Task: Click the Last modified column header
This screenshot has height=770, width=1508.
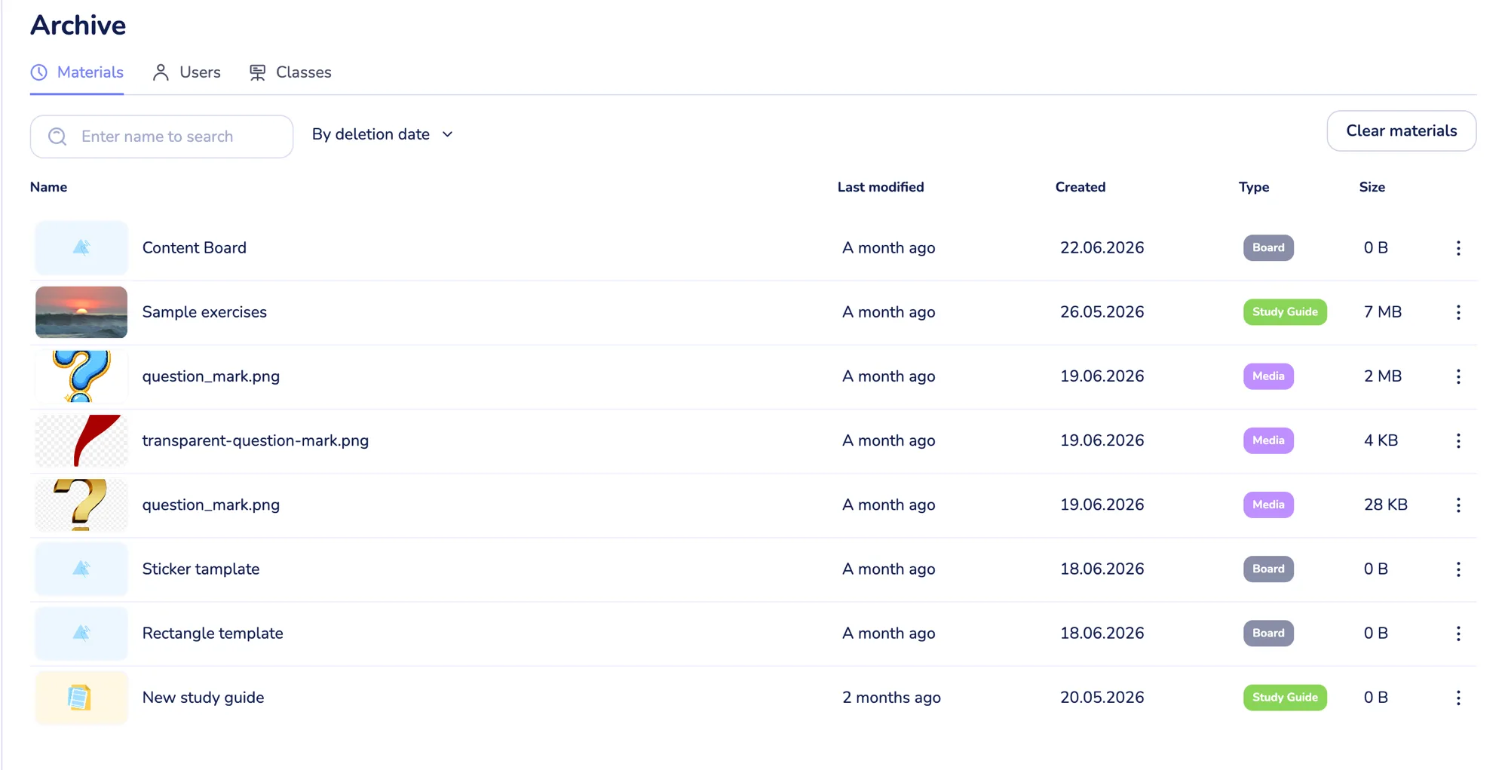Action: pyautogui.click(x=881, y=187)
